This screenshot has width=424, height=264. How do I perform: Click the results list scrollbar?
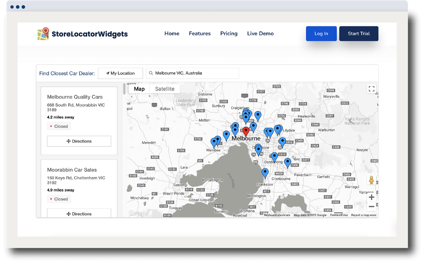(x=124, y=88)
